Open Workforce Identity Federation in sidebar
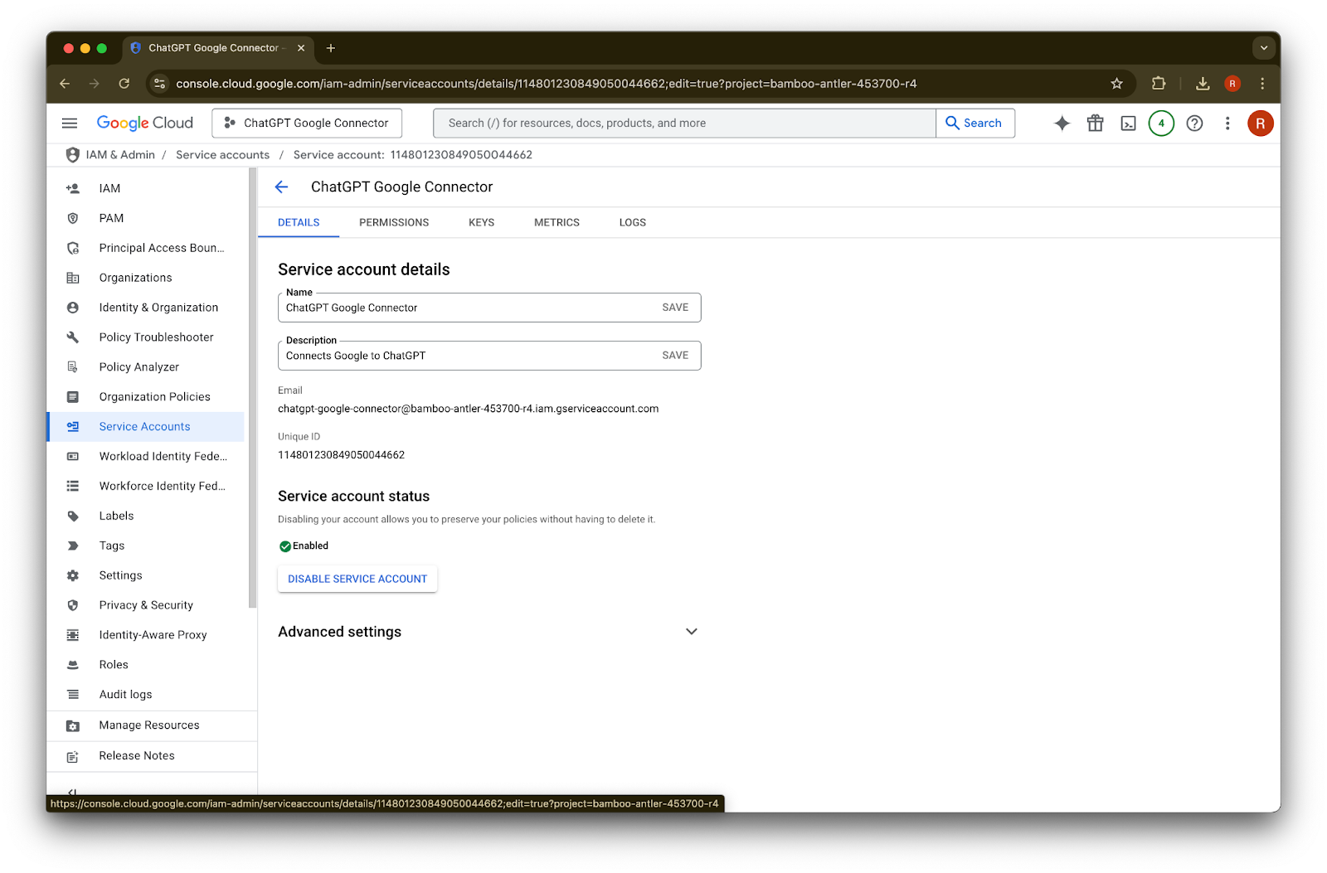Viewport: 1327px width, 873px height. click(147, 487)
